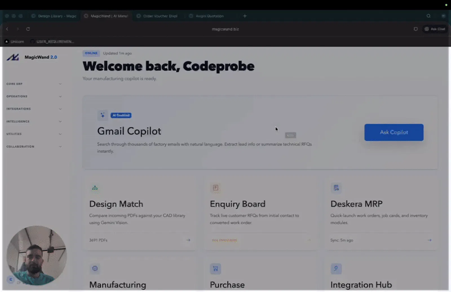This screenshot has width=451, height=292.
Task: Click the browser forward arrow
Action: [x=17, y=29]
